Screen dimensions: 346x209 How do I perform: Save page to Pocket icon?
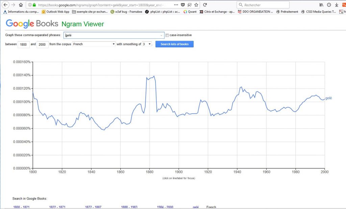pos(183,5)
